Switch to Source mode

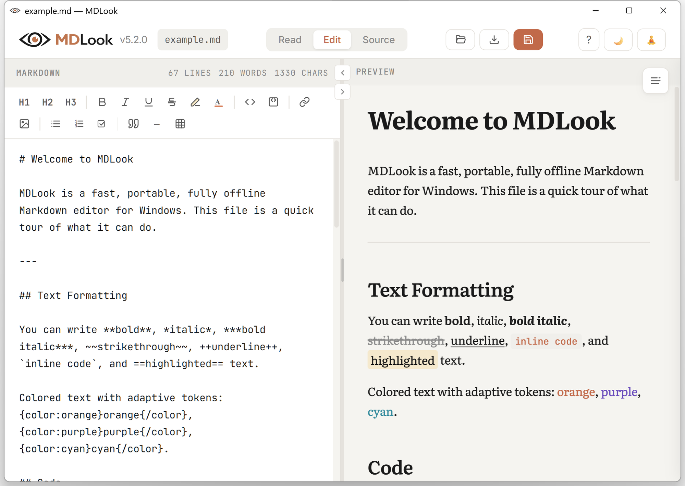click(378, 40)
